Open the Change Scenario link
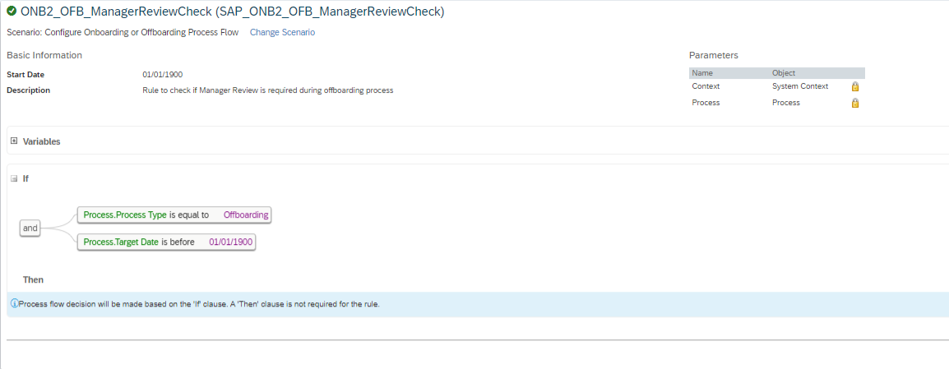Screen dimensions: 949x369 tap(283, 32)
